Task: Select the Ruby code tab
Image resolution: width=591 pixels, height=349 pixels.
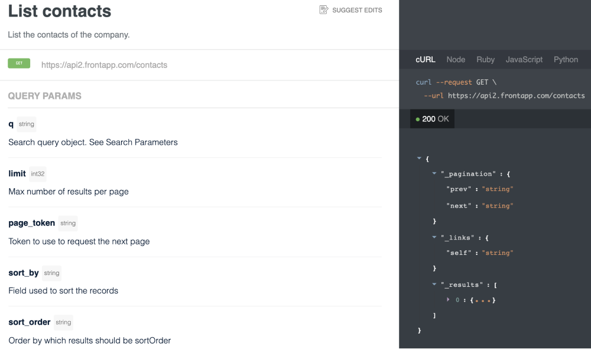Action: click(485, 60)
